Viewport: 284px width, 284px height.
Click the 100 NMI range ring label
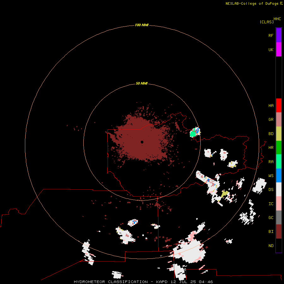(x=142, y=25)
